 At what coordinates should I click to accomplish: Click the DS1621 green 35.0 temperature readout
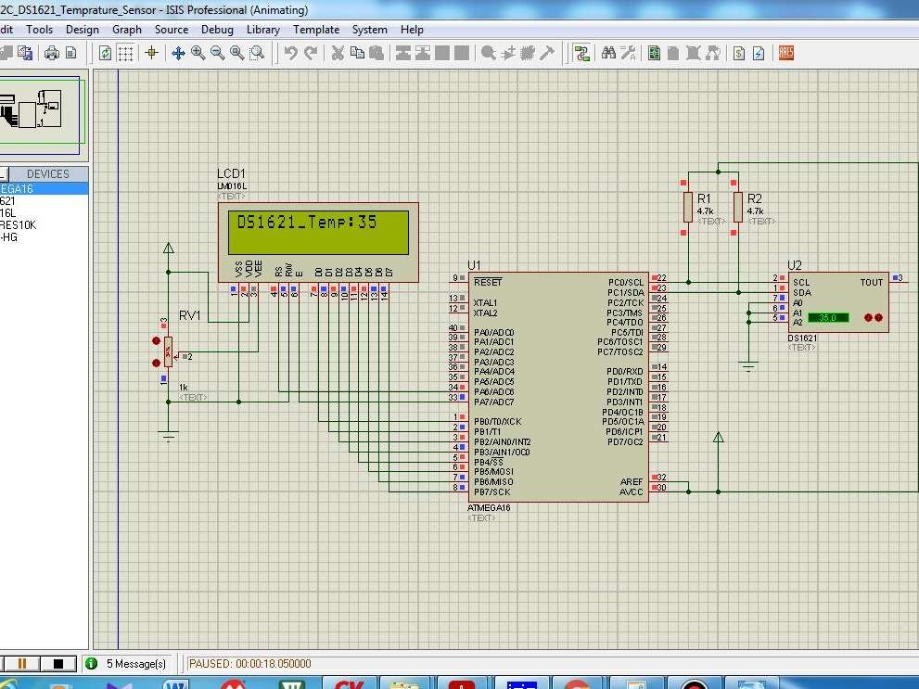[828, 317]
